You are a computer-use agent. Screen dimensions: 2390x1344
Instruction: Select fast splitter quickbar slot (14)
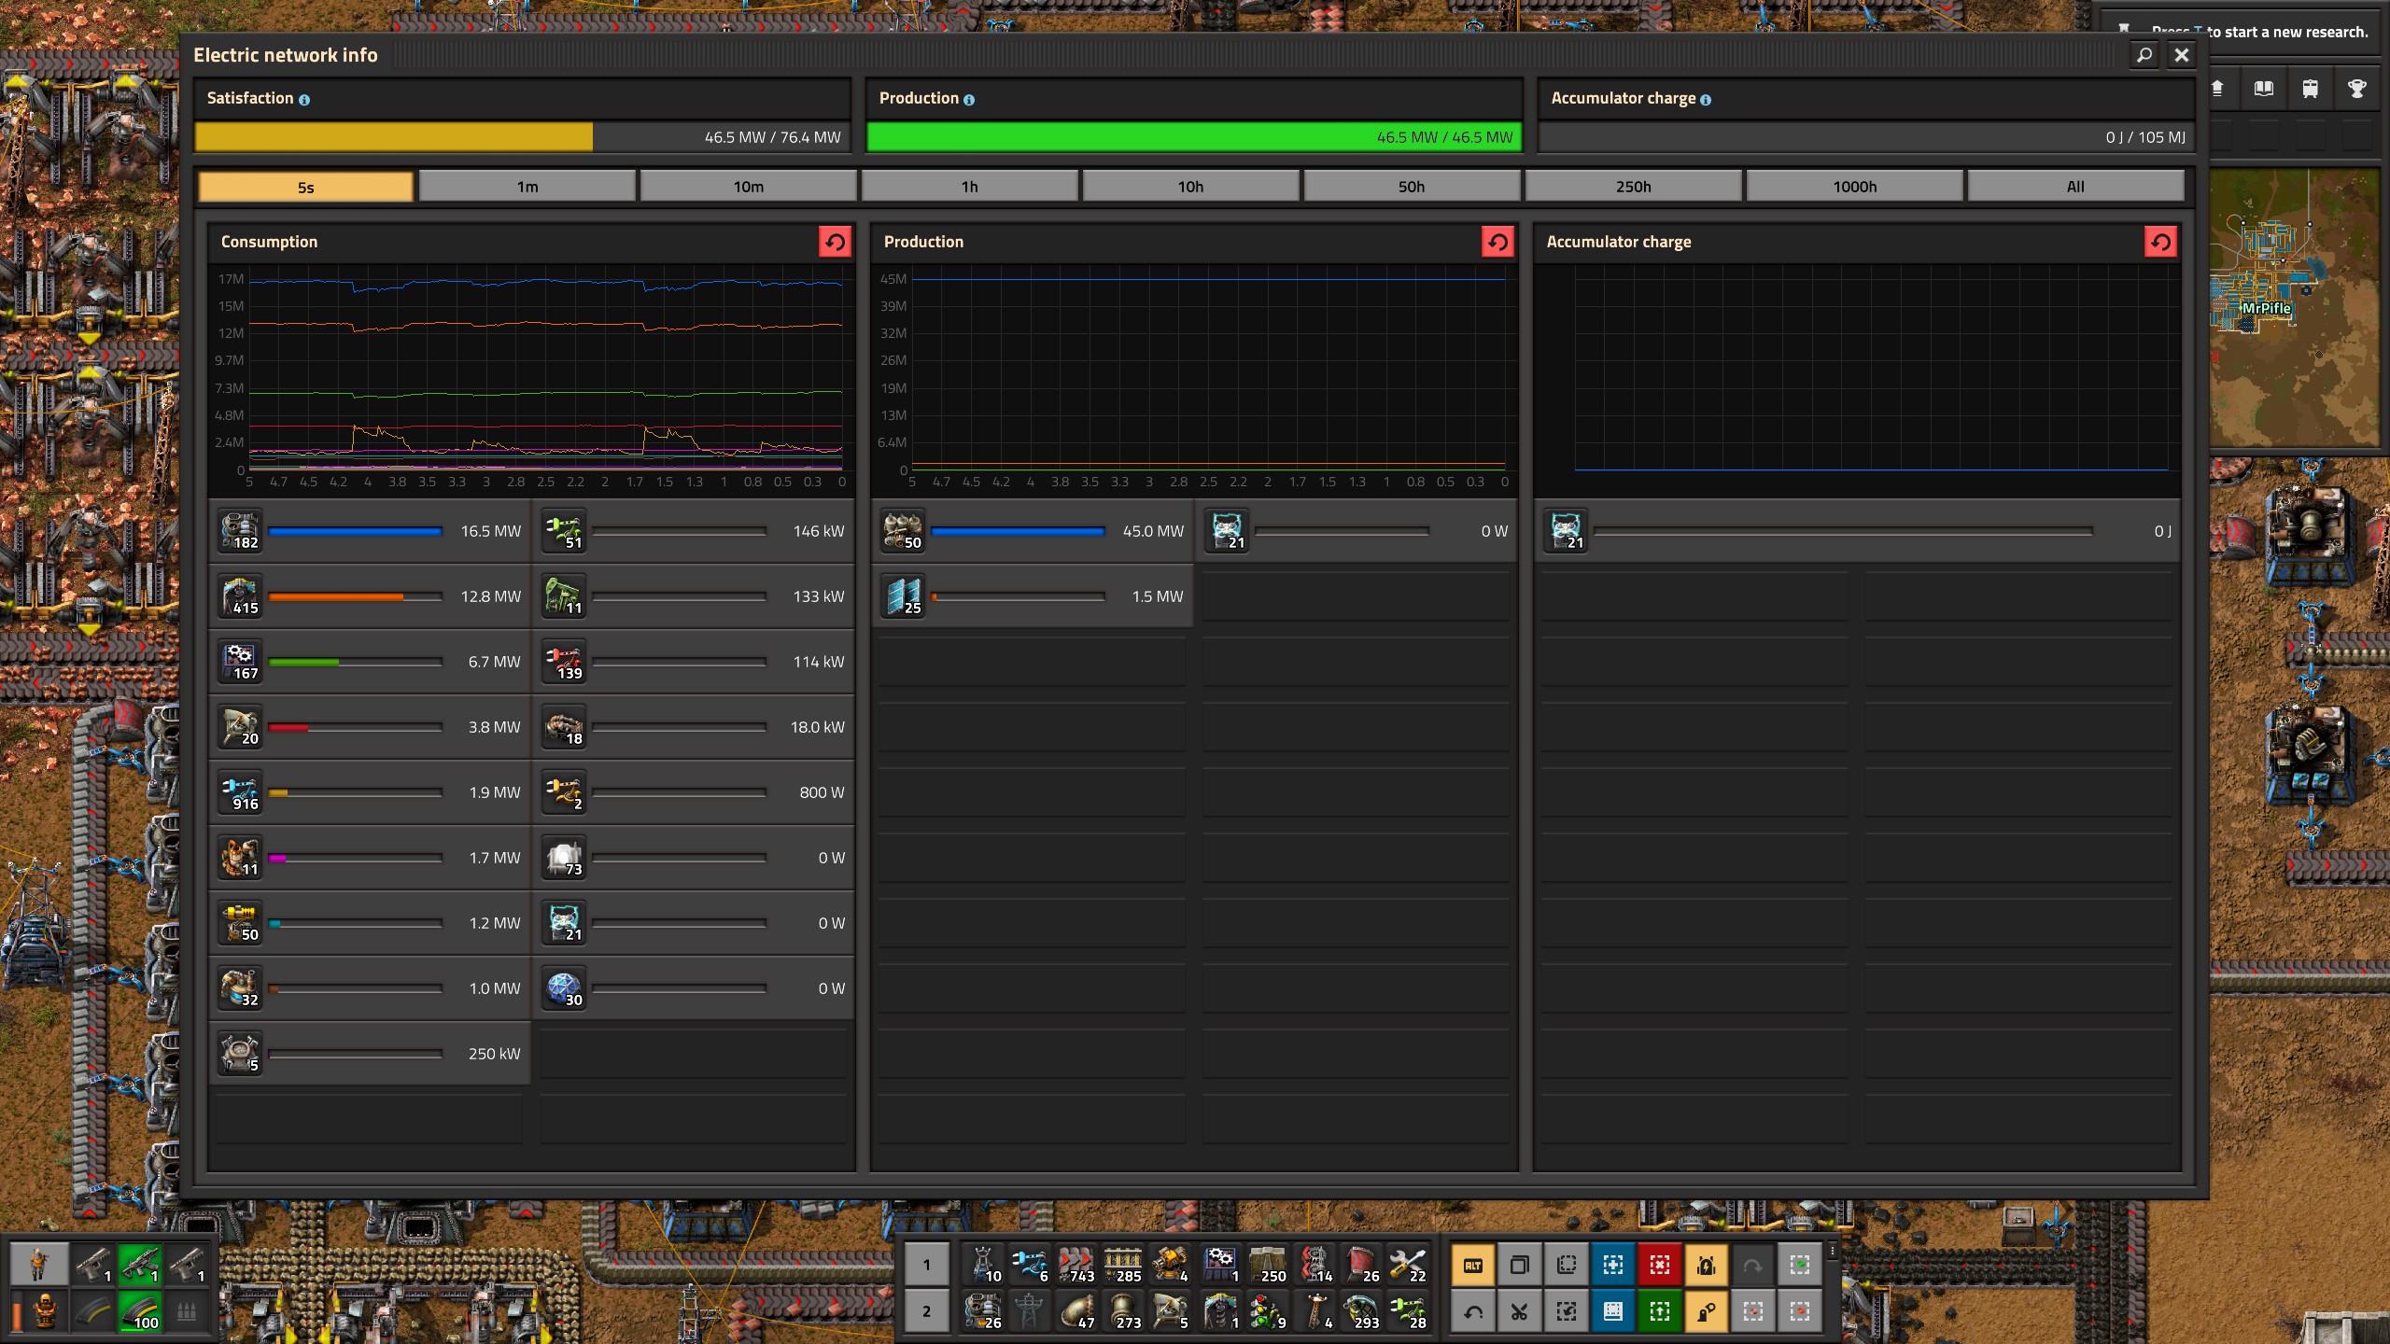click(x=1313, y=1265)
